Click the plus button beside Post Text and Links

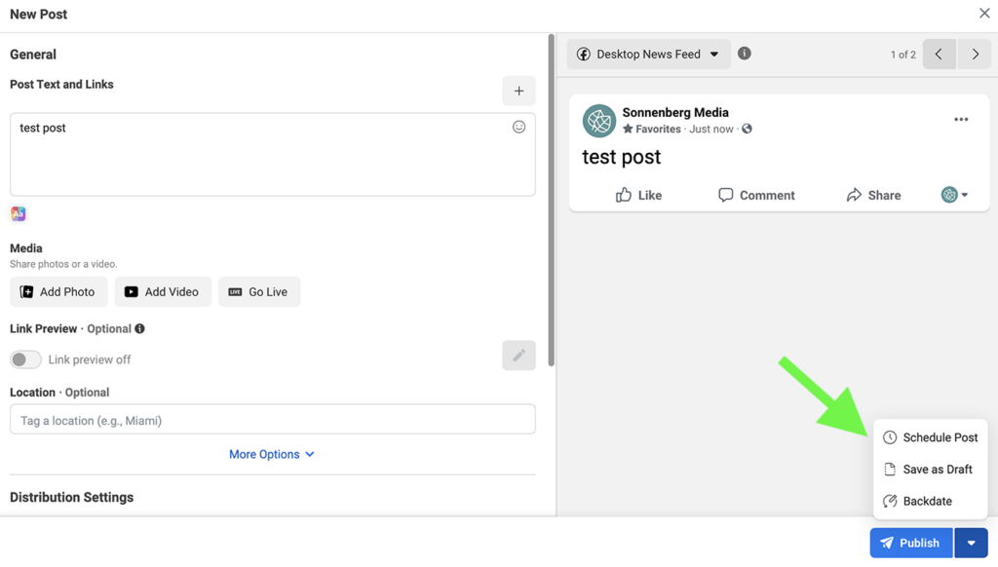pos(518,91)
